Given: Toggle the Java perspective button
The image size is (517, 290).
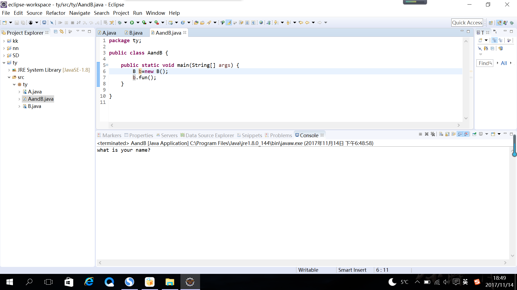Looking at the screenshot, I should [505, 23].
